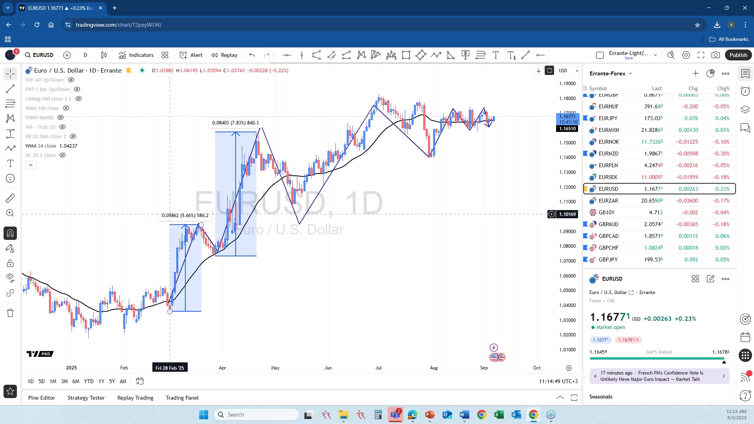Open the emoji icons tool
This screenshot has height=424, width=754.
(x=10, y=178)
